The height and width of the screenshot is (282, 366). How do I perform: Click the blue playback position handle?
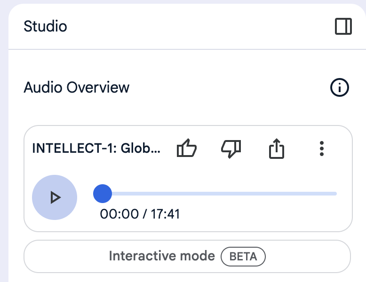[x=103, y=193]
